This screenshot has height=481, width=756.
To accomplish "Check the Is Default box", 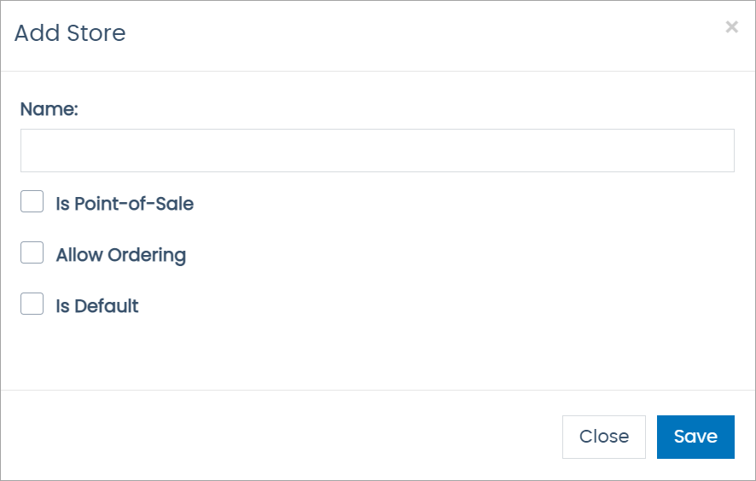I will click(32, 304).
